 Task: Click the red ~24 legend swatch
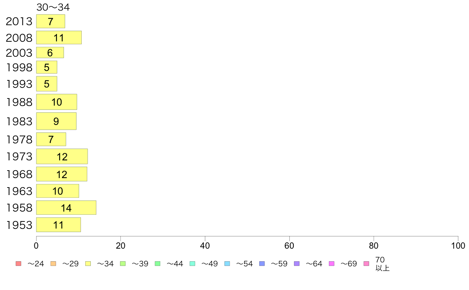point(19,264)
